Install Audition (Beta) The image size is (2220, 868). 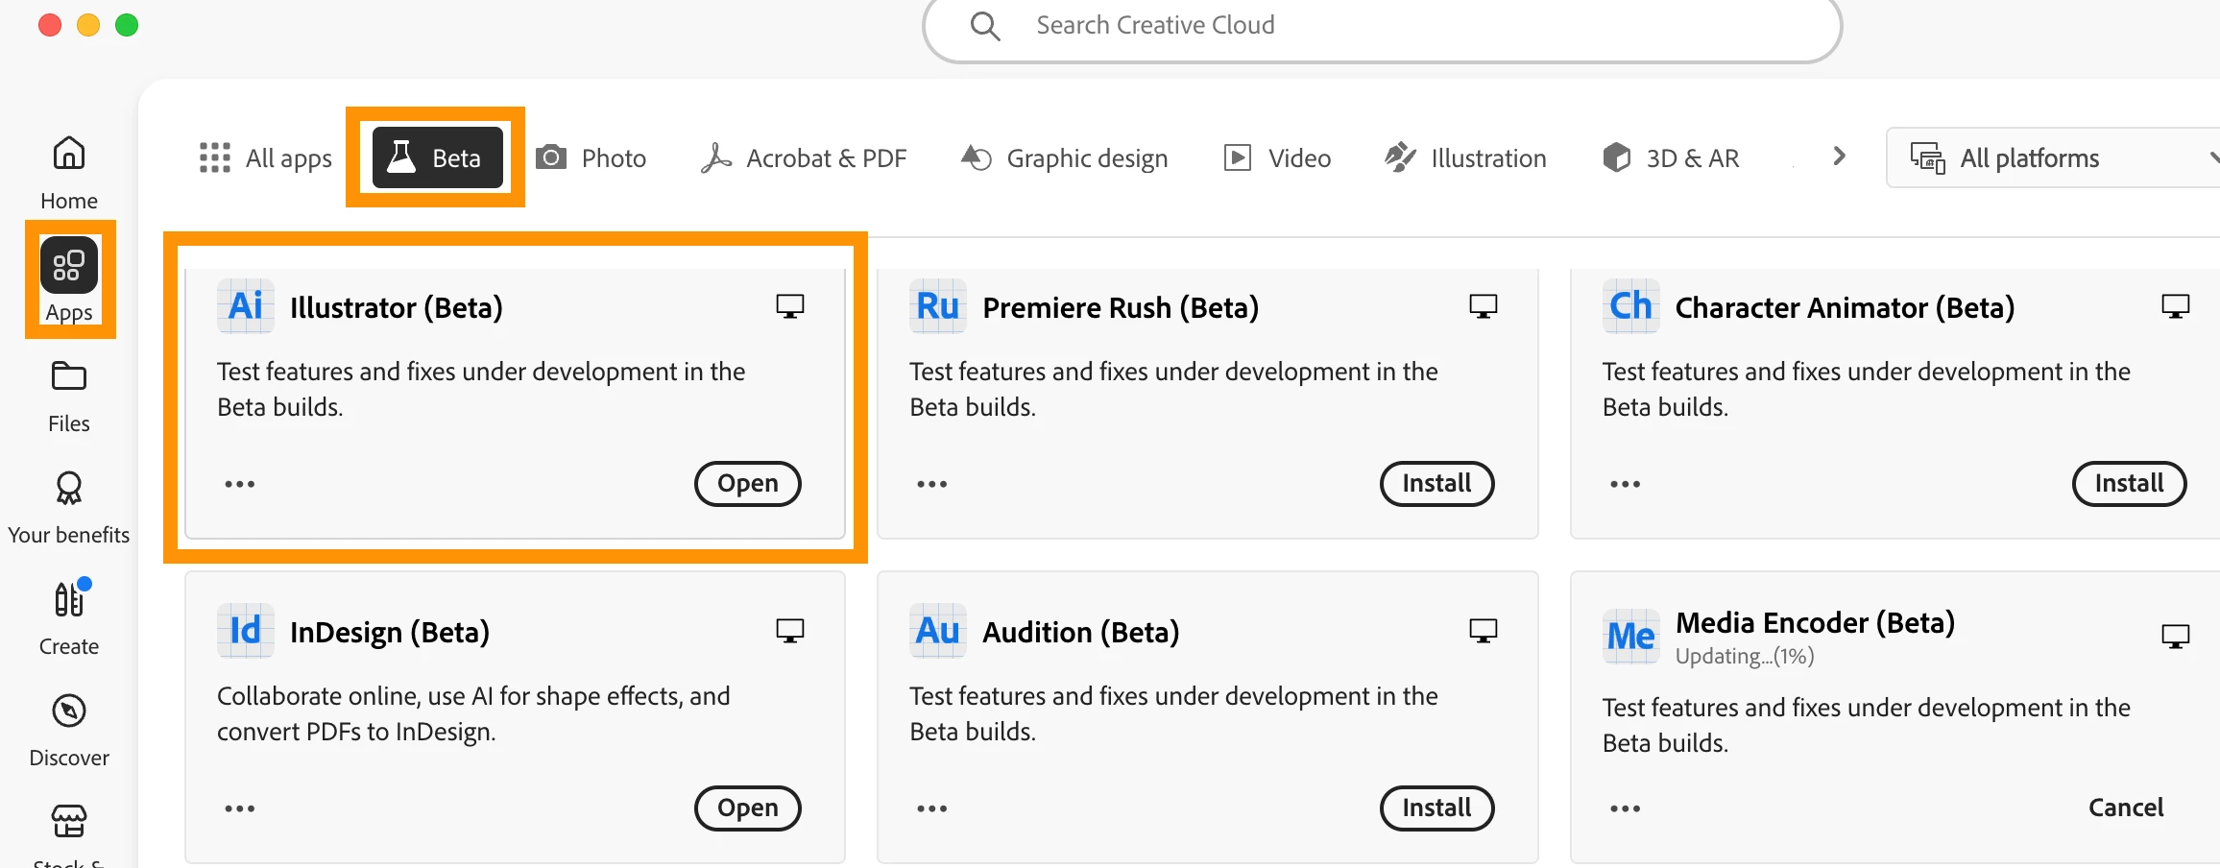point(1436,808)
